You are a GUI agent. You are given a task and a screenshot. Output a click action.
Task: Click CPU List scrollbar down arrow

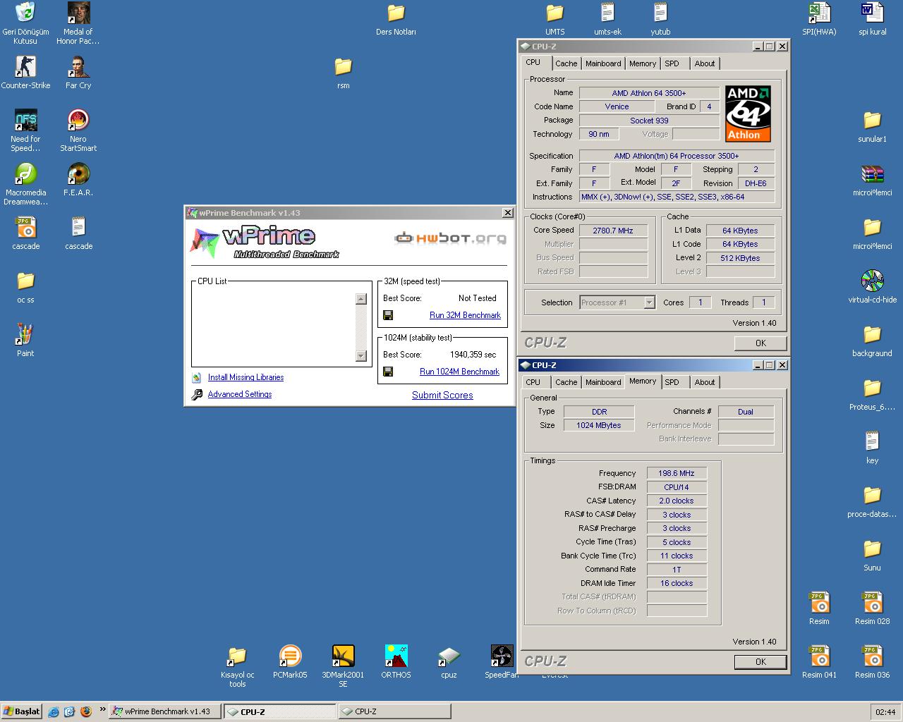click(361, 356)
